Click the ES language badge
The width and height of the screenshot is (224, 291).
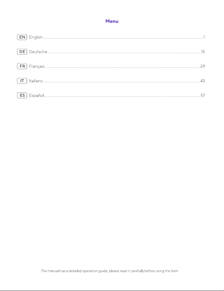22,95
